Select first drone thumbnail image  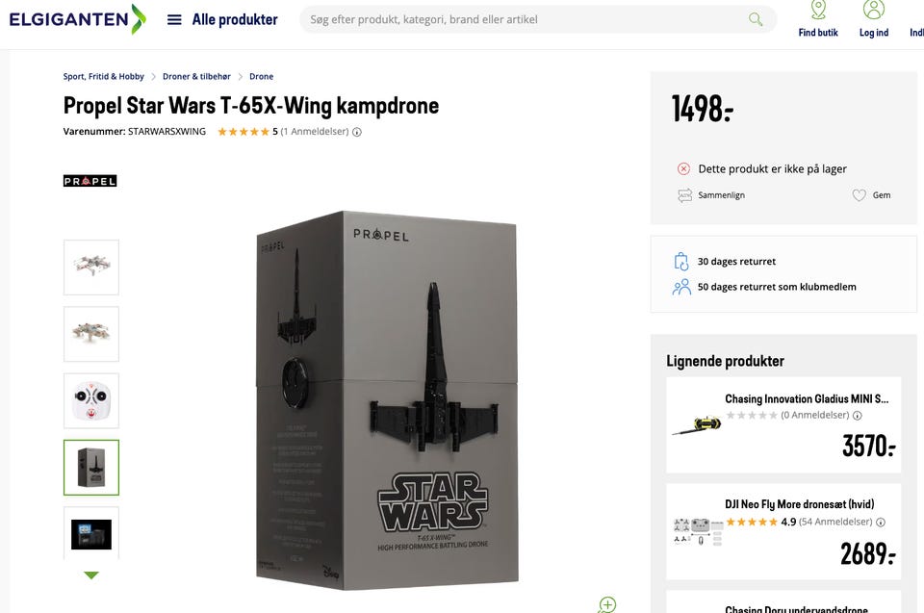tap(91, 267)
